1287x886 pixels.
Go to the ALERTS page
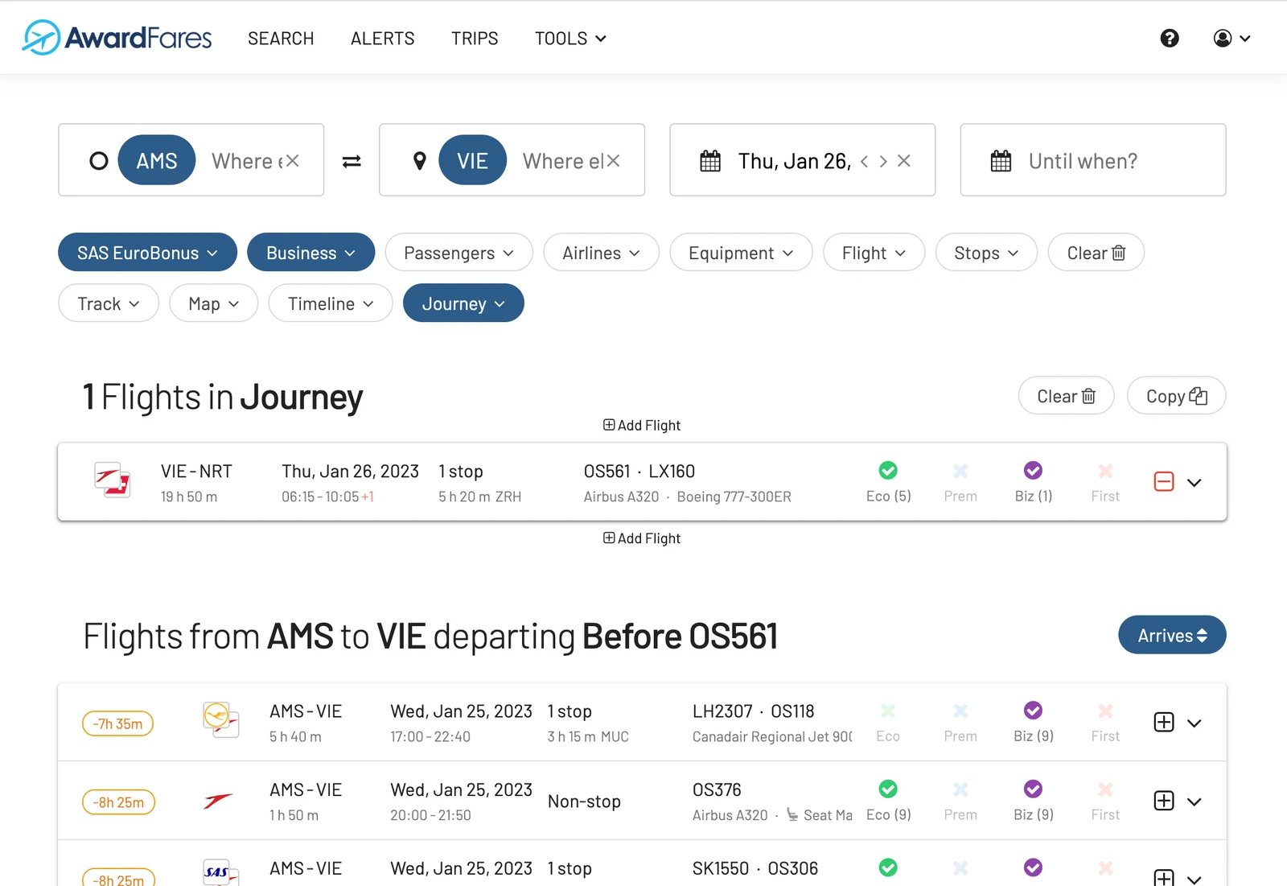(x=383, y=38)
